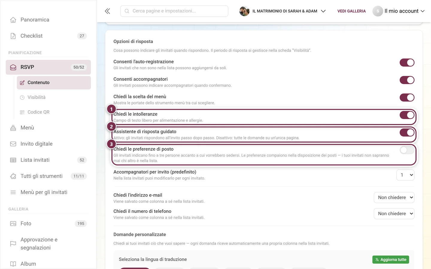The width and height of the screenshot is (431, 269).
Task: Click the Panoramica house icon
Action: [13, 20]
